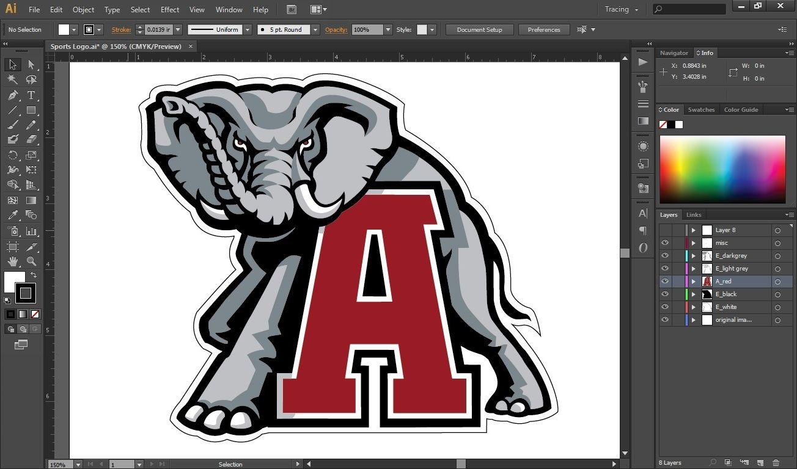This screenshot has height=469, width=797.
Task: Select the Shape Builder tool
Action: [x=12, y=184]
